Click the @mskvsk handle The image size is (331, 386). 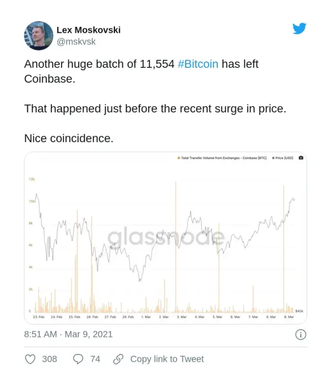tap(76, 42)
